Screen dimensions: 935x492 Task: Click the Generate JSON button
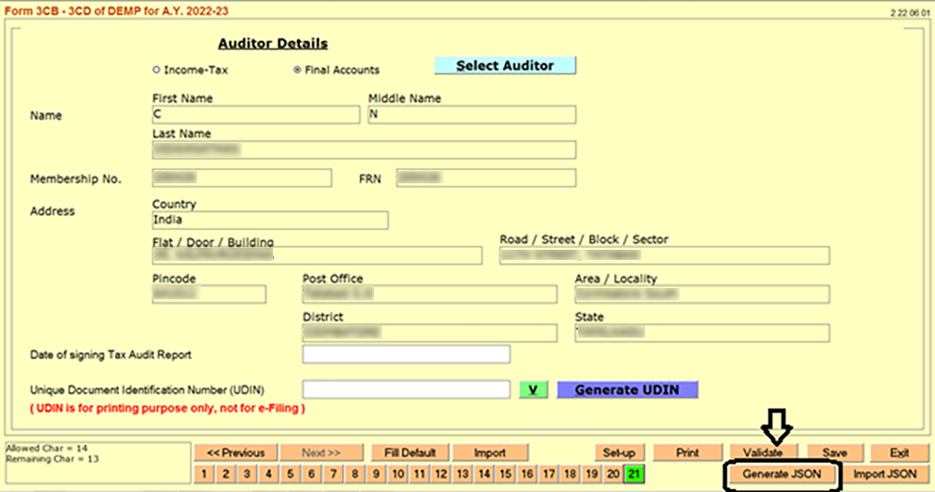782,474
